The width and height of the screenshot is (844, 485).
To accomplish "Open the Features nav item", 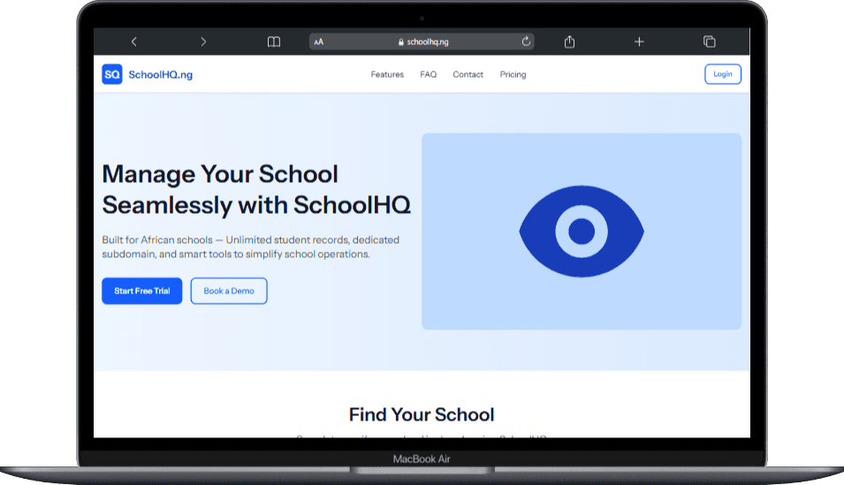I will coord(387,74).
